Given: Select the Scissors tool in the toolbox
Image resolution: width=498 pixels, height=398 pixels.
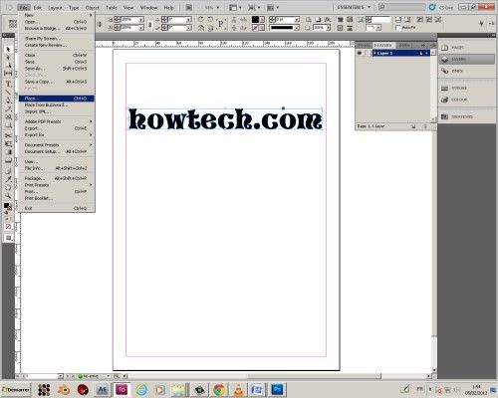Looking at the screenshot, I should coord(8,135).
